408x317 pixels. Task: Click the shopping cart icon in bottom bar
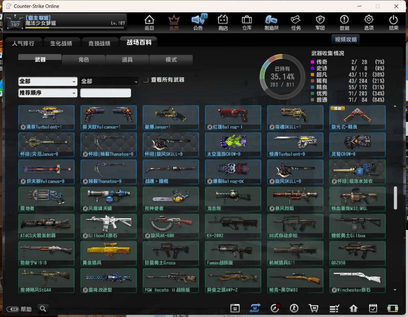point(313,308)
